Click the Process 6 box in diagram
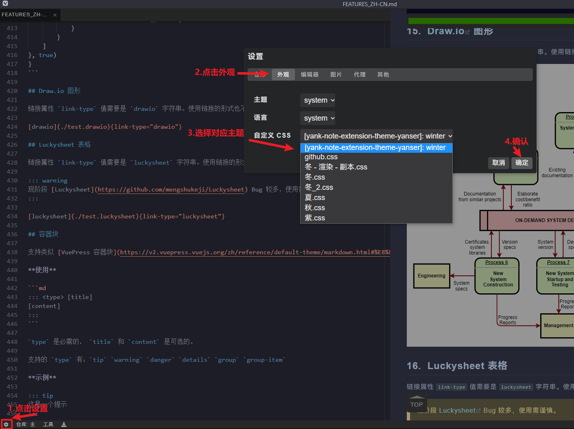The image size is (574, 429). [x=497, y=276]
